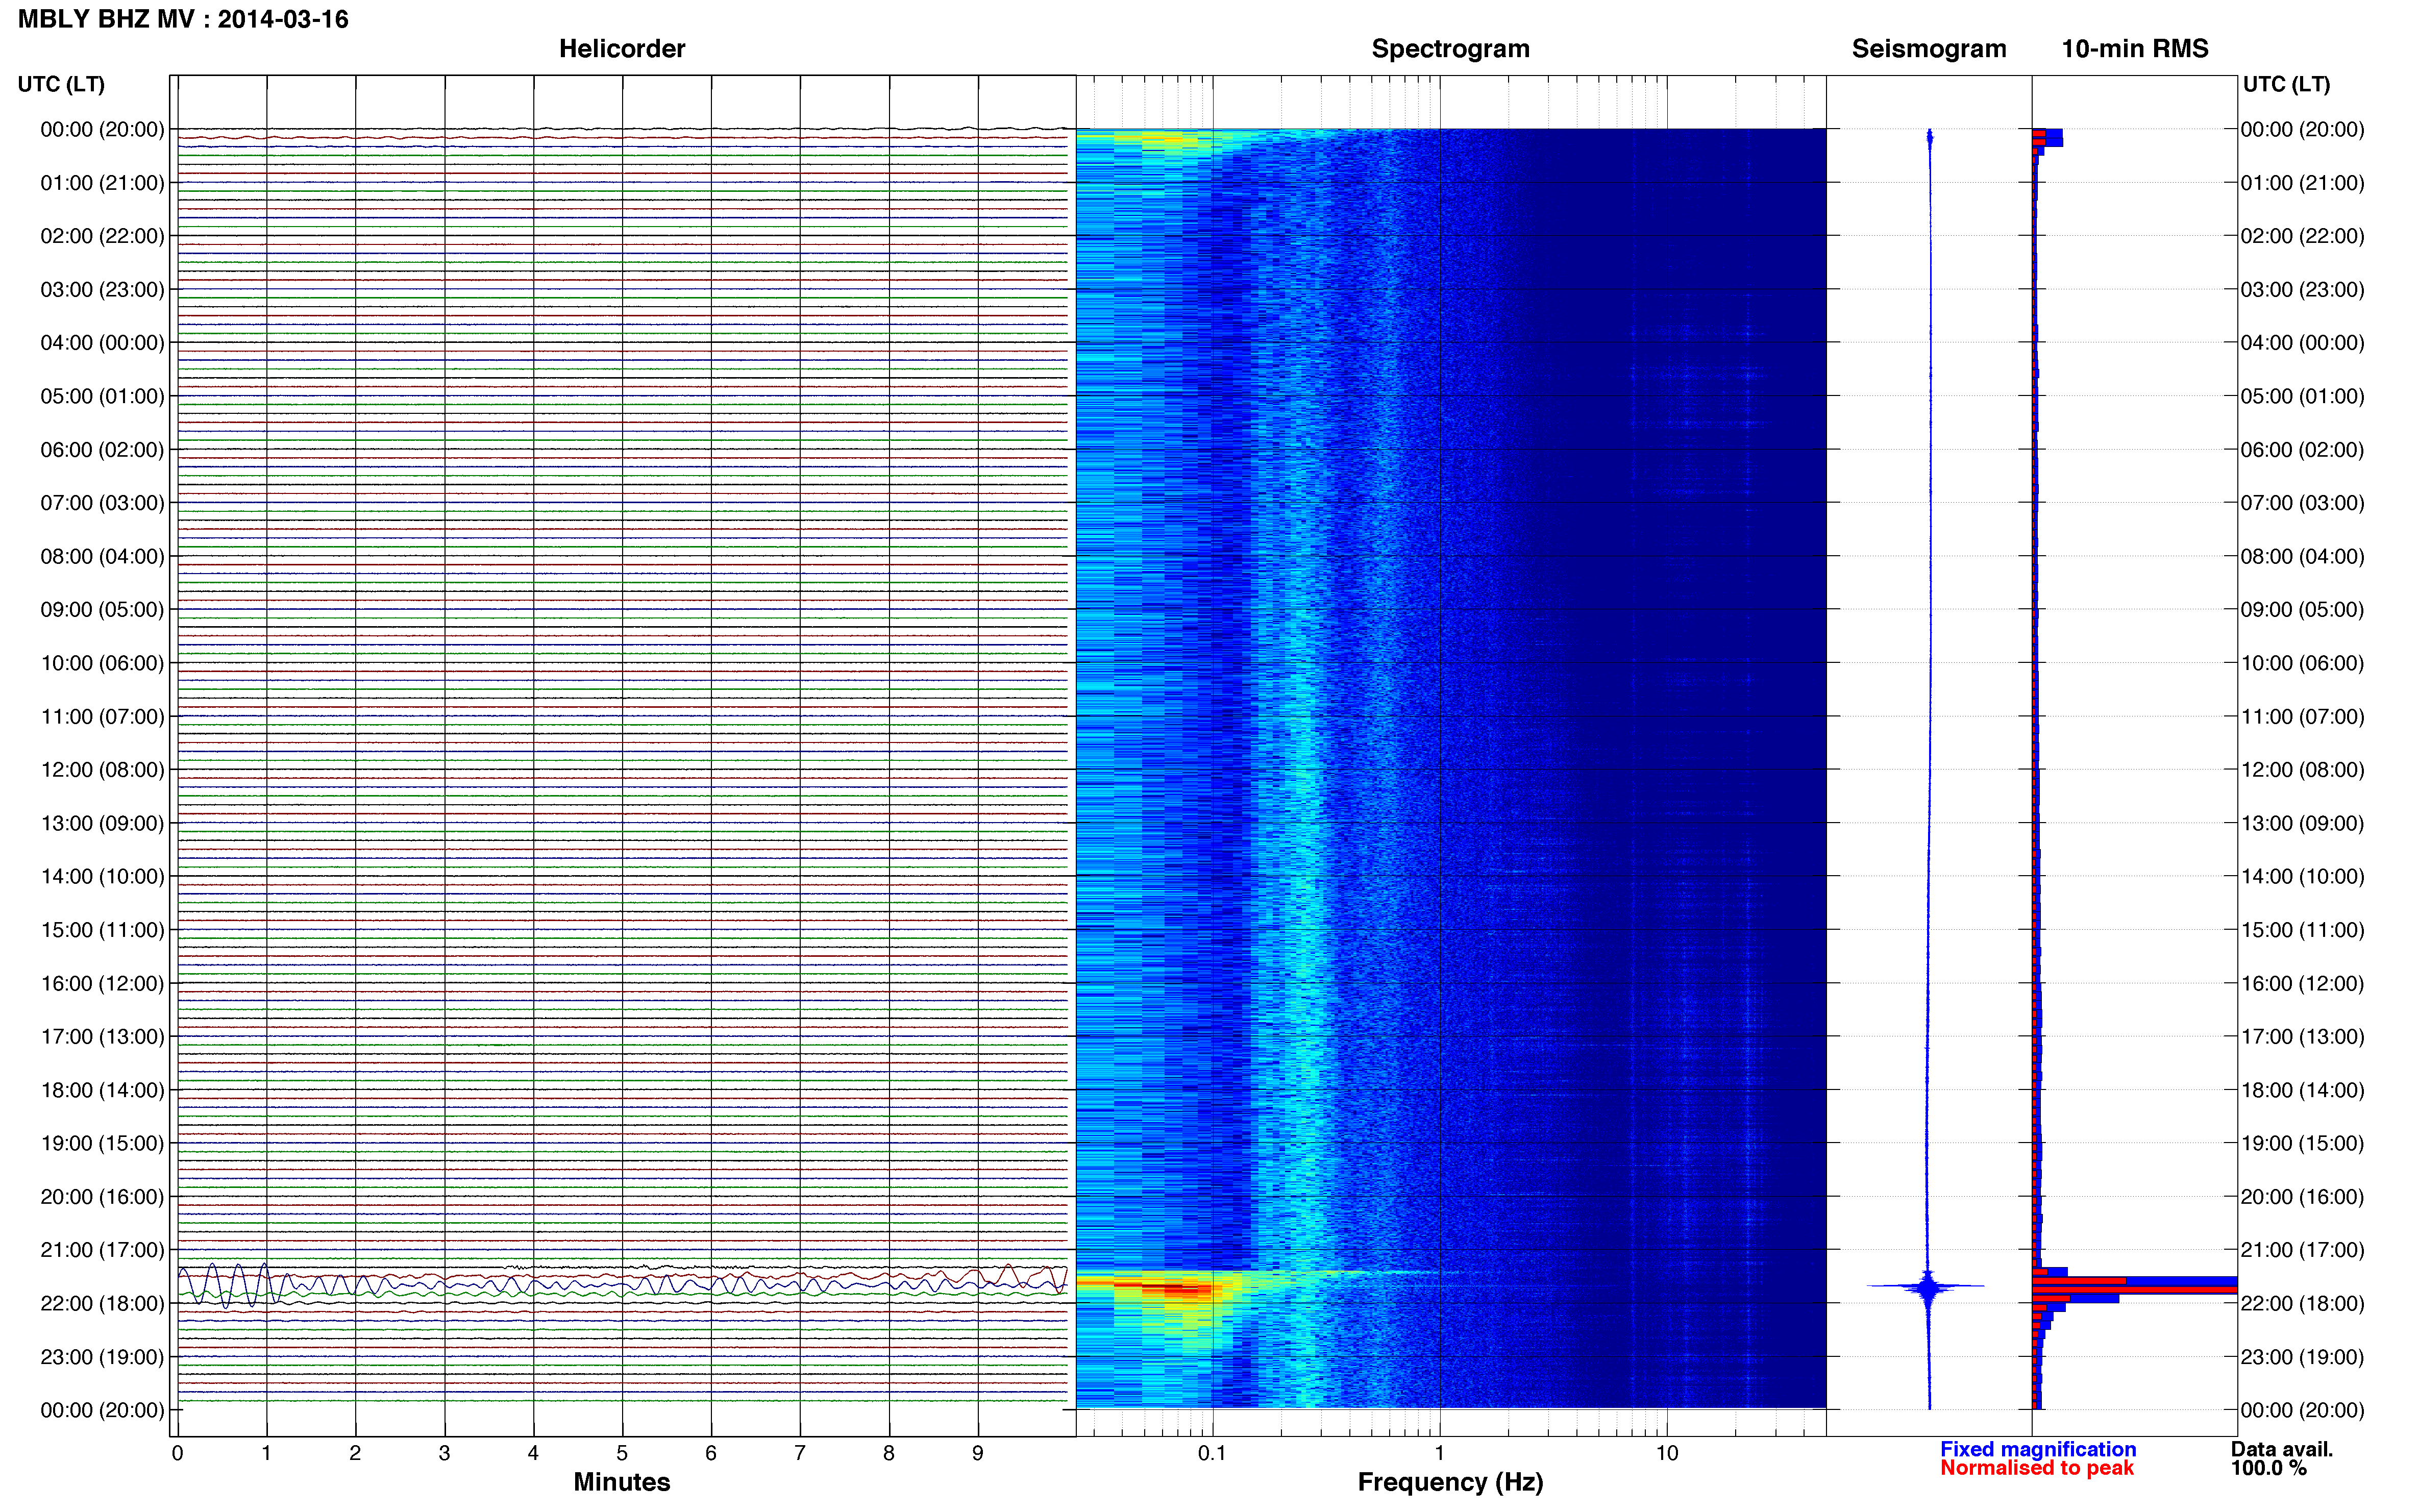The height and width of the screenshot is (1512, 2419).
Task: Click the right '10:00 (06:00)' time label
Action: [2302, 663]
